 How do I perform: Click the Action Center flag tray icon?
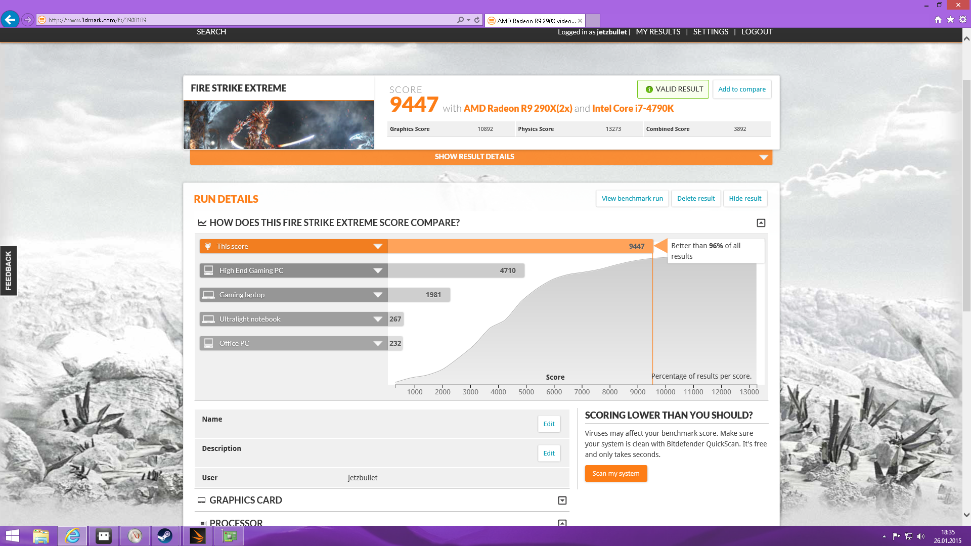click(x=896, y=536)
